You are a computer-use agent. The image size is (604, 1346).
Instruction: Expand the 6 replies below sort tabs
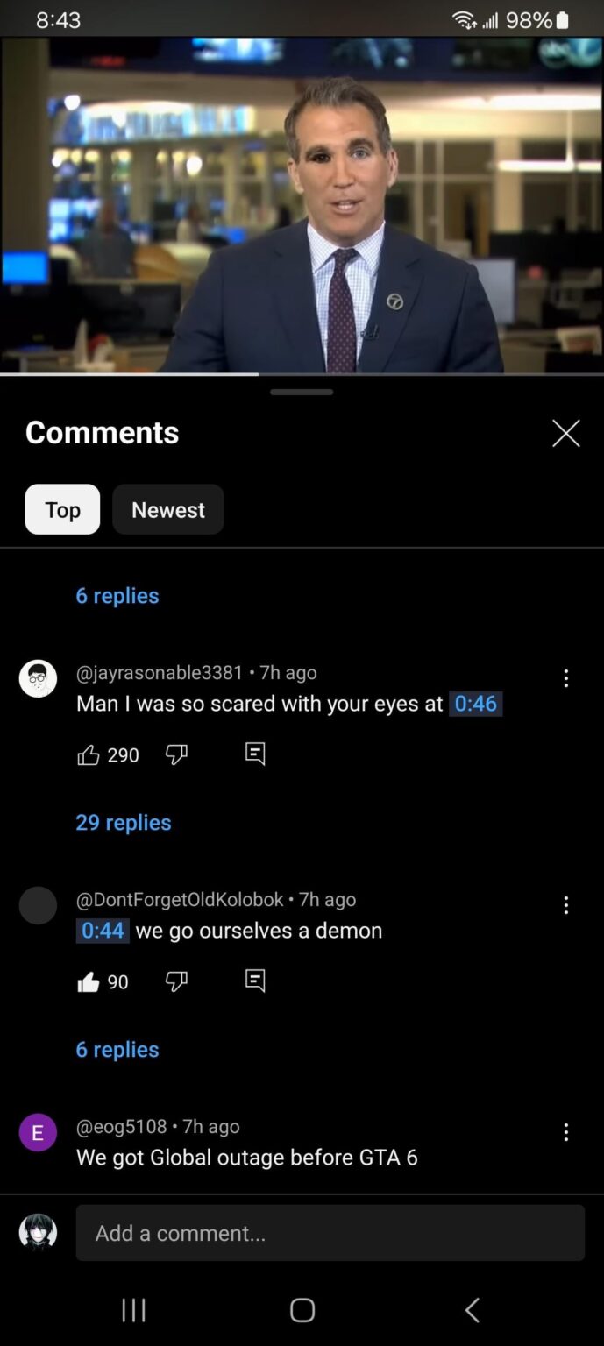point(117,596)
